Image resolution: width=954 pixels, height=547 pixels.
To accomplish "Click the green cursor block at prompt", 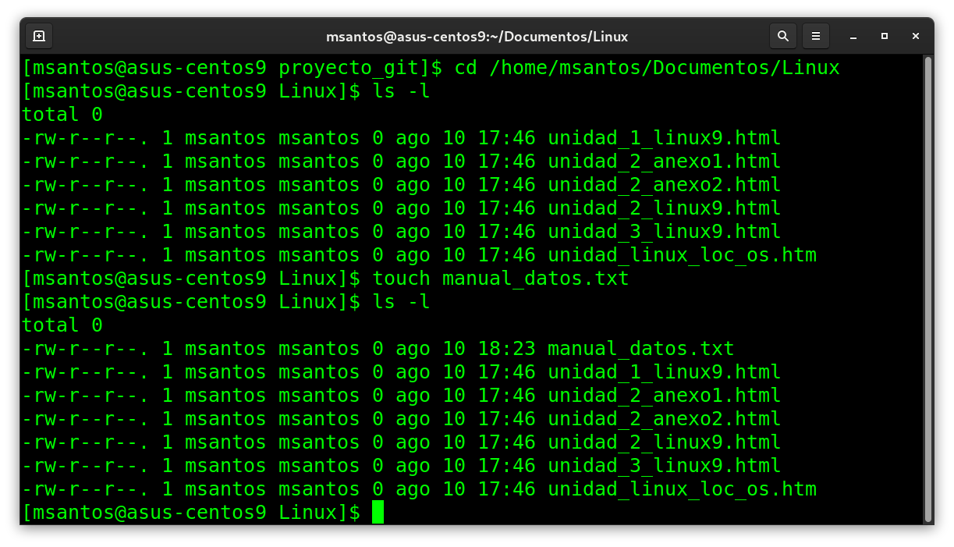I will (378, 513).
